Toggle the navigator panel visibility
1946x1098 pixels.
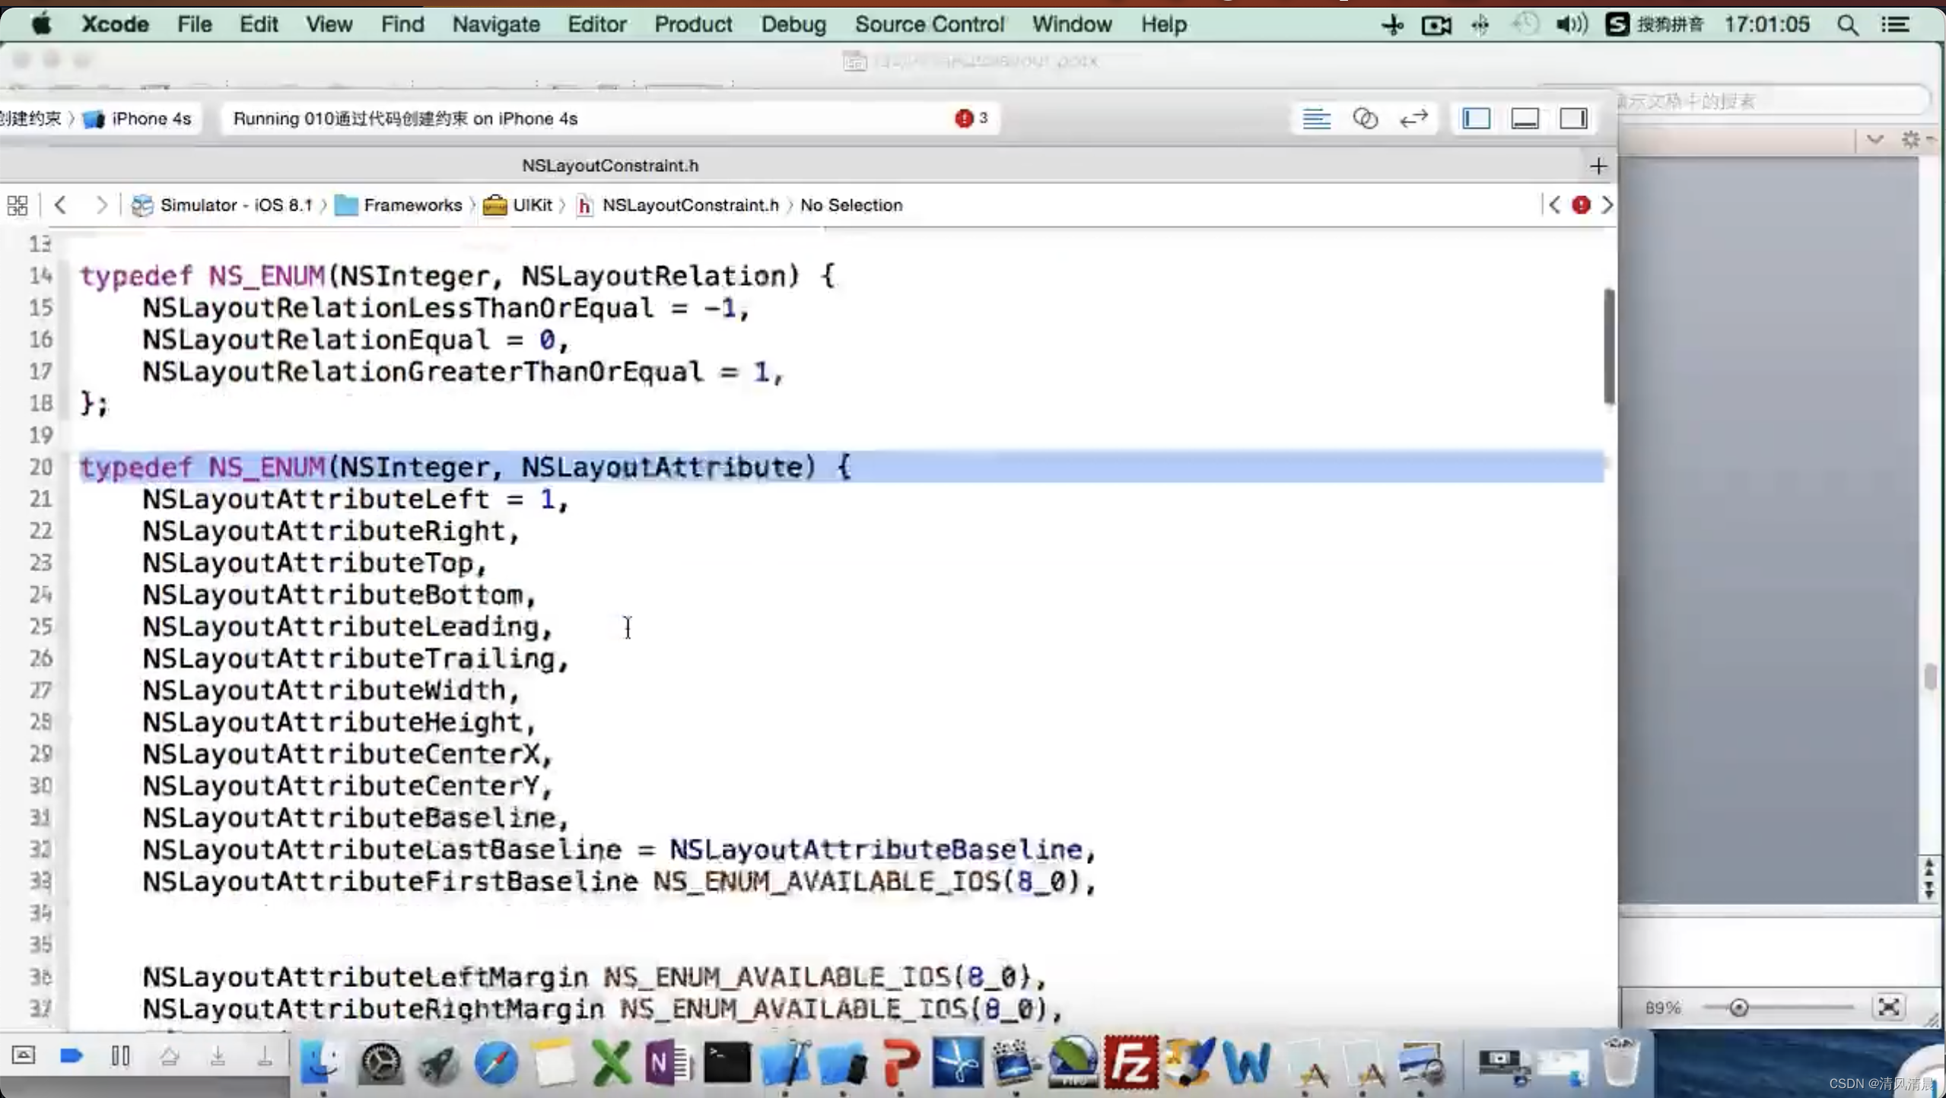1476,119
